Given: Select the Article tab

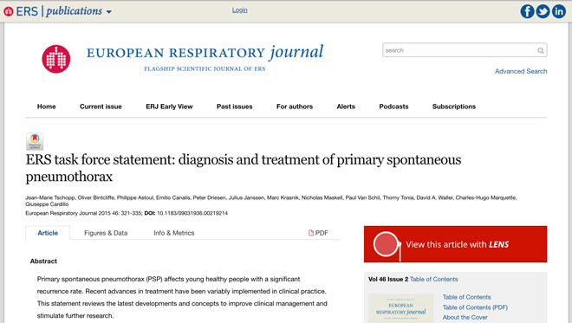Looking at the screenshot, I should pyautogui.click(x=48, y=233).
